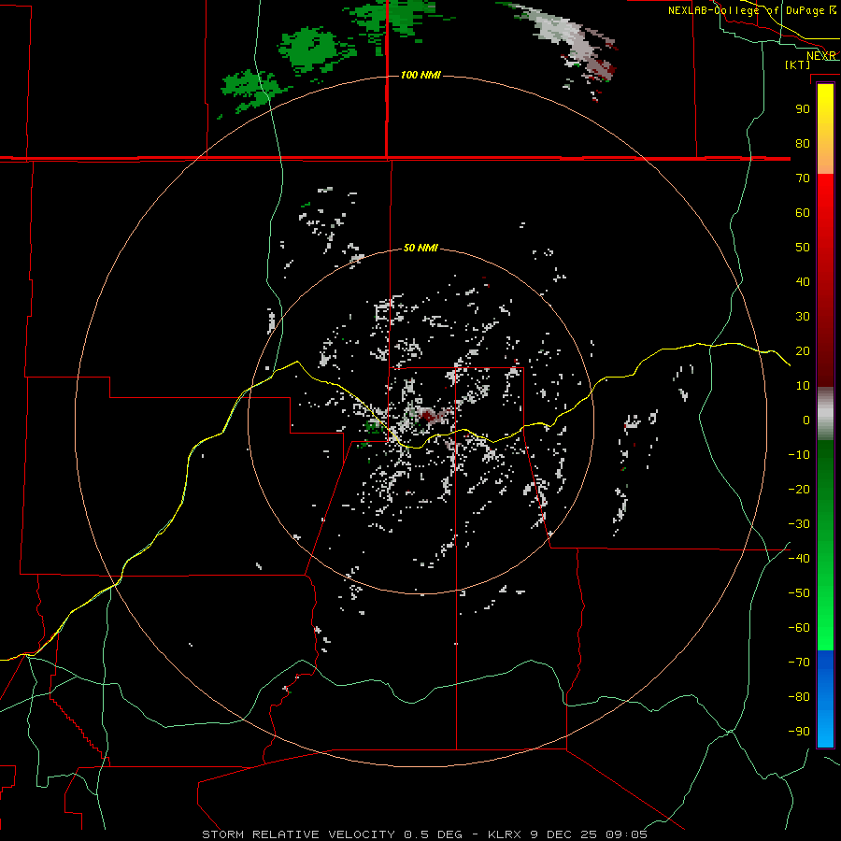Click the -90 value on velocity scale
Screen dimensions: 841x841
[x=799, y=731]
